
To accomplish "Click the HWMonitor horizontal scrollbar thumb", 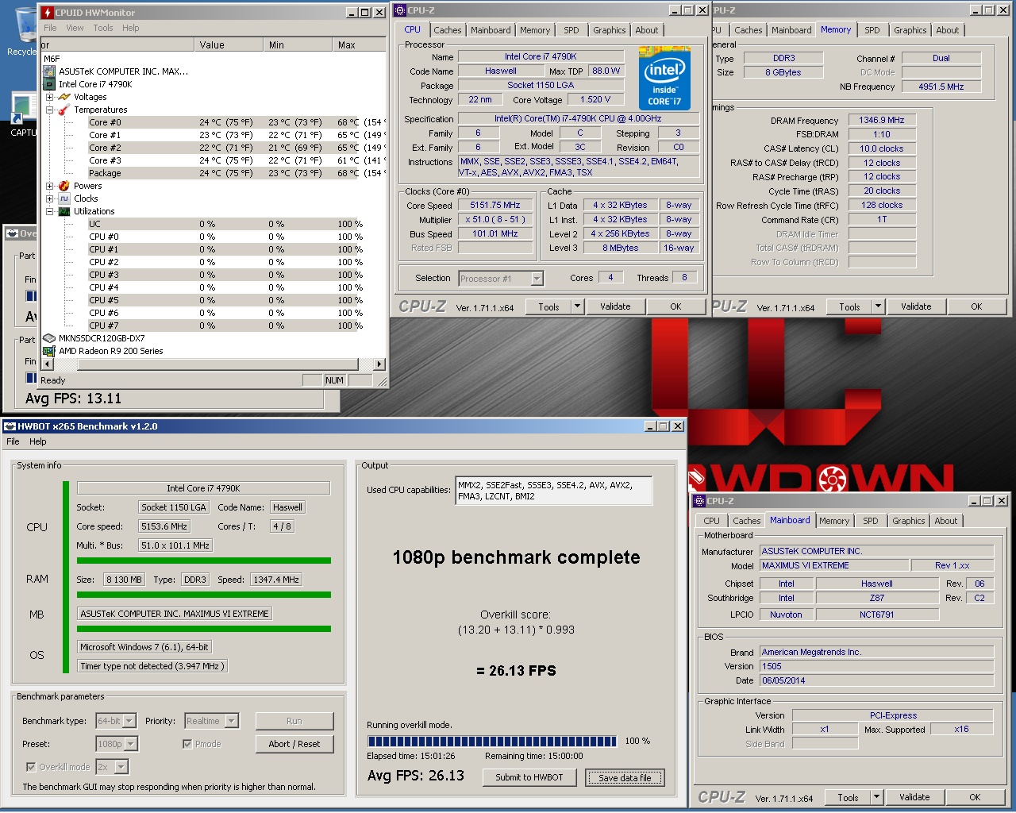I will point(218,364).
